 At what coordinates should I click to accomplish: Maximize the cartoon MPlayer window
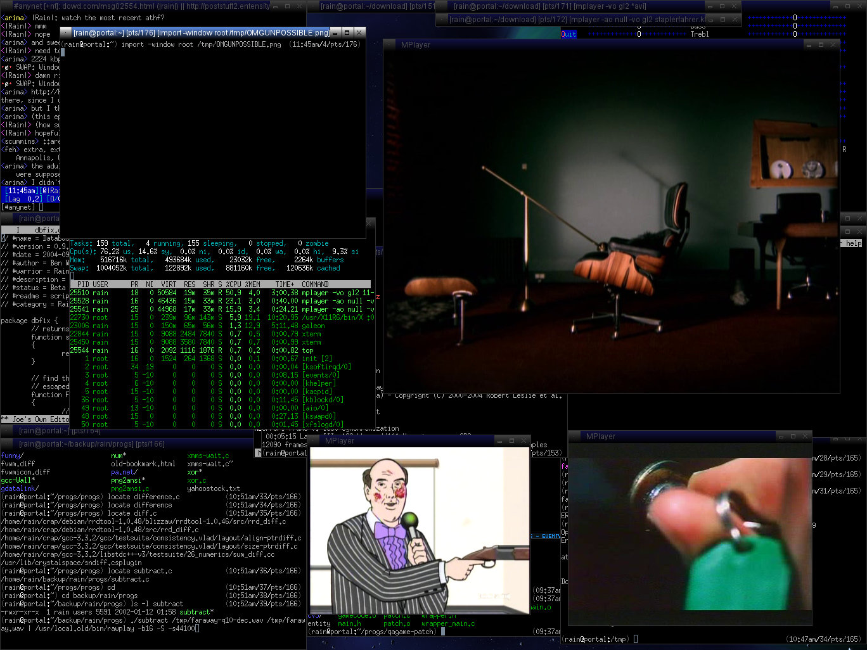point(512,440)
